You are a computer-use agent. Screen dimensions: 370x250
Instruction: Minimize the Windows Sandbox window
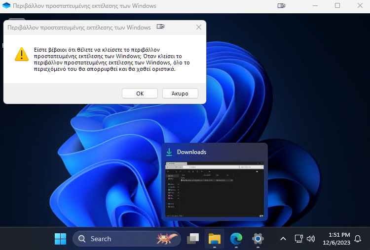point(315,5)
